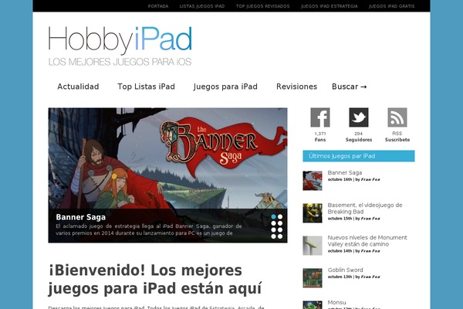Open the Top Listas iPad menu
This screenshot has height=309, width=463.
point(146,87)
